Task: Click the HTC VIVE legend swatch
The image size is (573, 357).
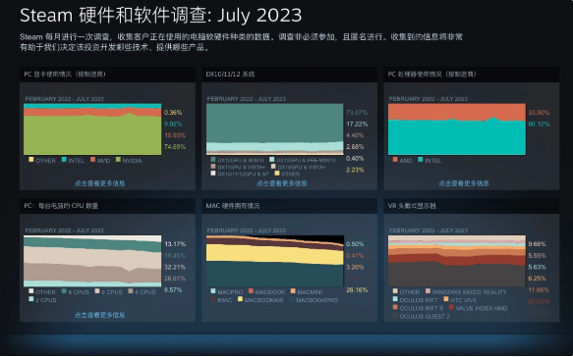Action: click(446, 299)
